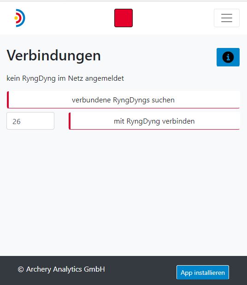Click the red edge of the verbinden button
This screenshot has height=285, width=247.
tap(70, 121)
